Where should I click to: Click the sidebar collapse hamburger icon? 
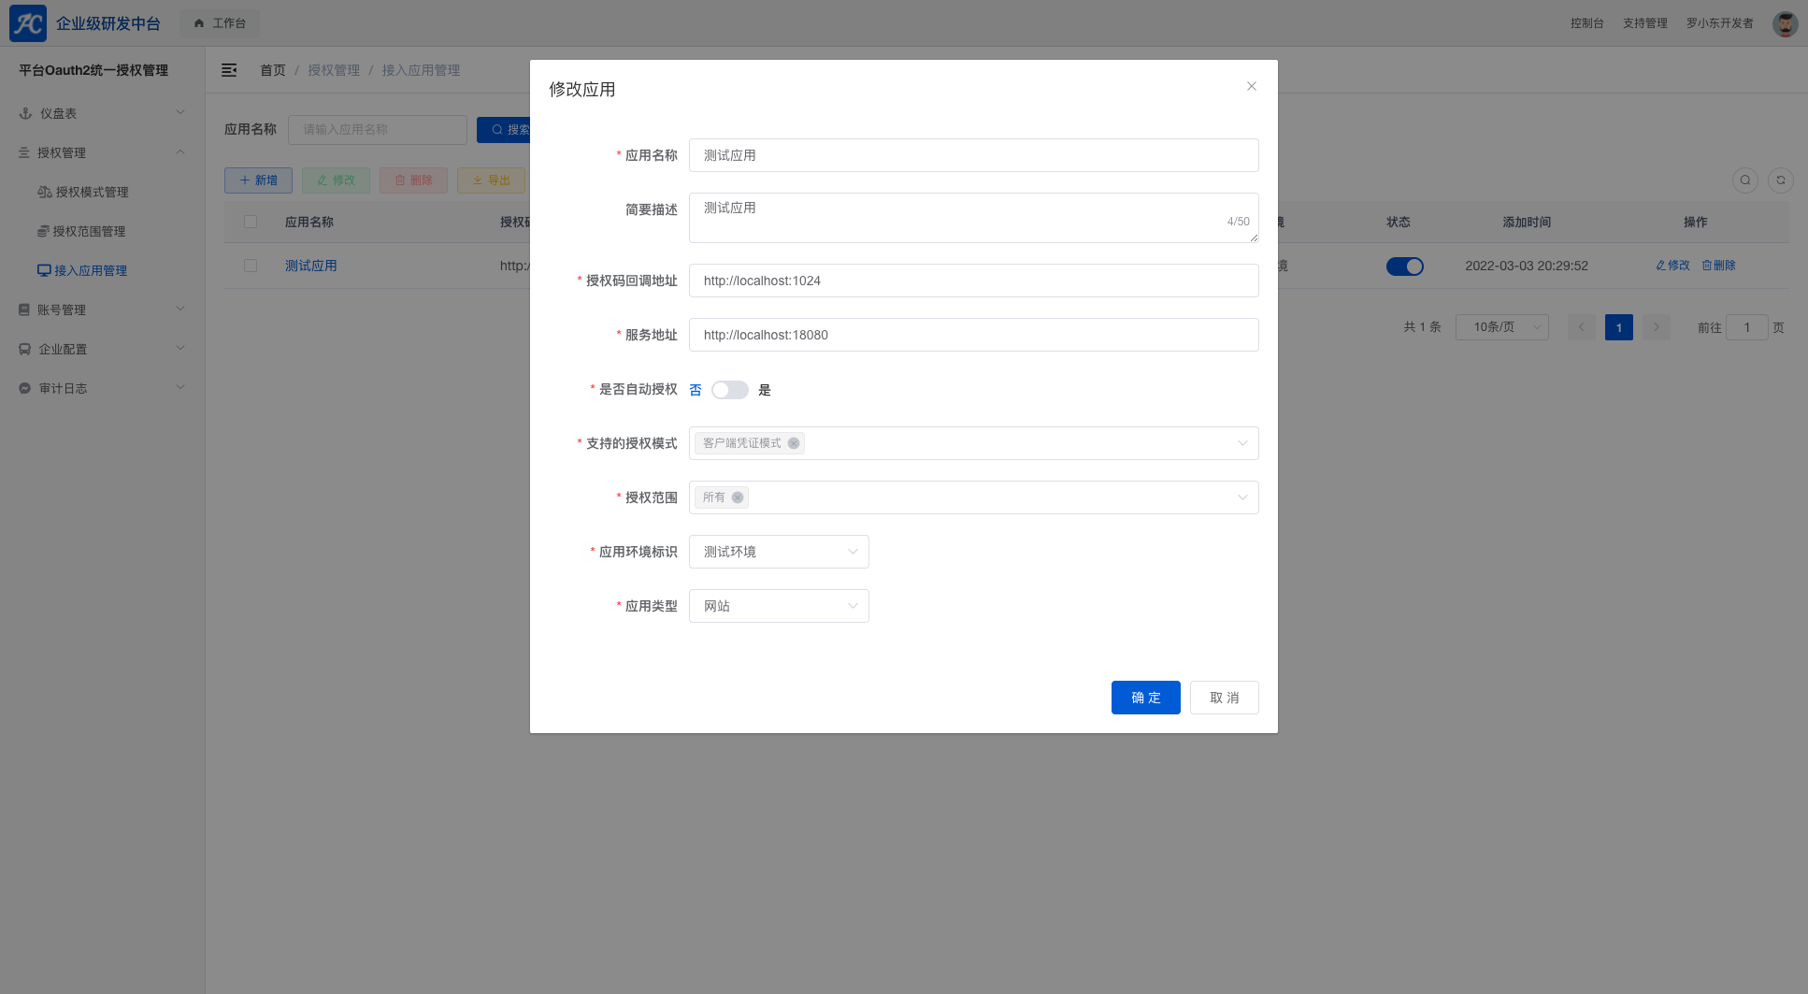click(229, 70)
